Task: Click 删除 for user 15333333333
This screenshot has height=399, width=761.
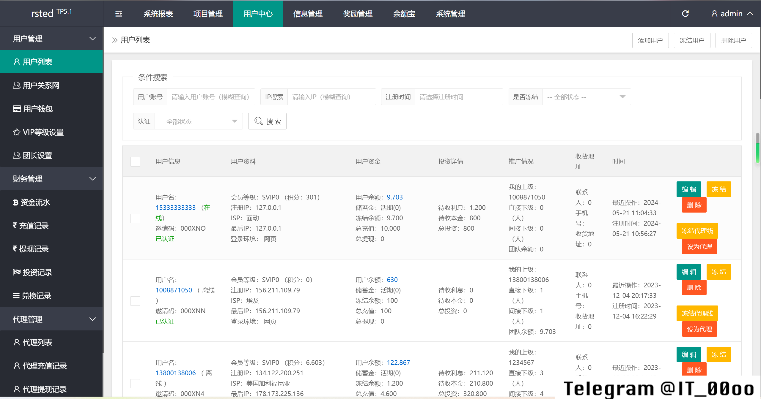Action: point(694,205)
